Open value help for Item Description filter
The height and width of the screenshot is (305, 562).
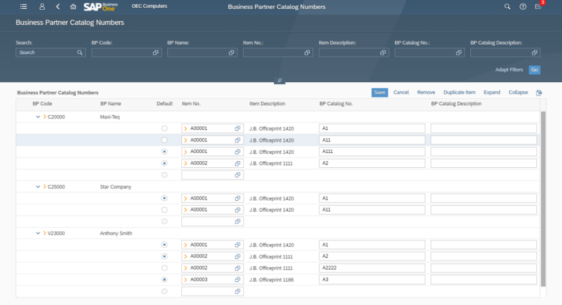click(383, 53)
